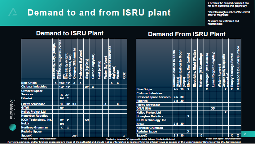
Task: Click the '150*' cell in Cislunar Industries row
Action: [62, 87]
